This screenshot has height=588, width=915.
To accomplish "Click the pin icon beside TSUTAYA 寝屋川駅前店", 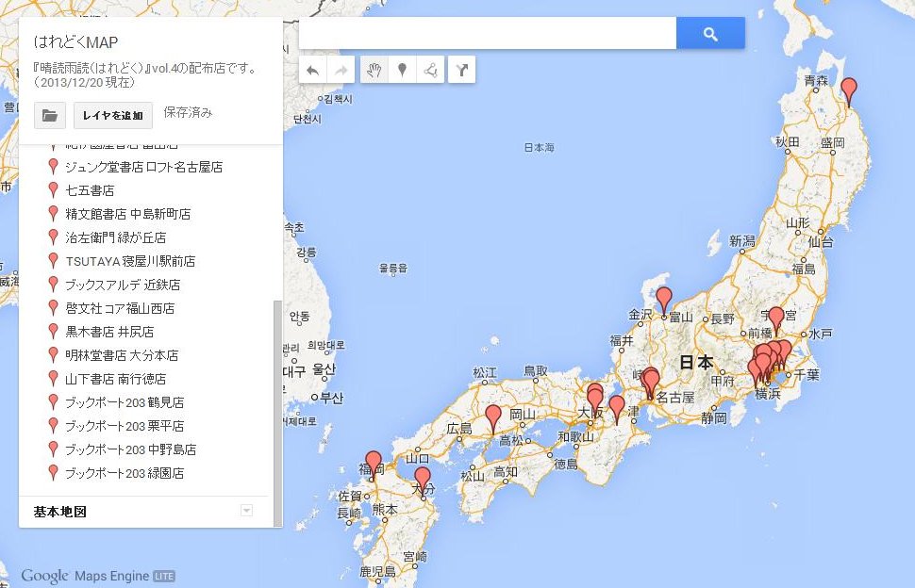I will (53, 261).
